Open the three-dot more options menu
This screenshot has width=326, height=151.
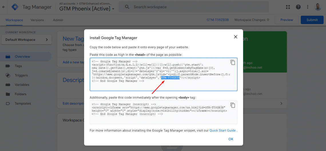[308, 7]
